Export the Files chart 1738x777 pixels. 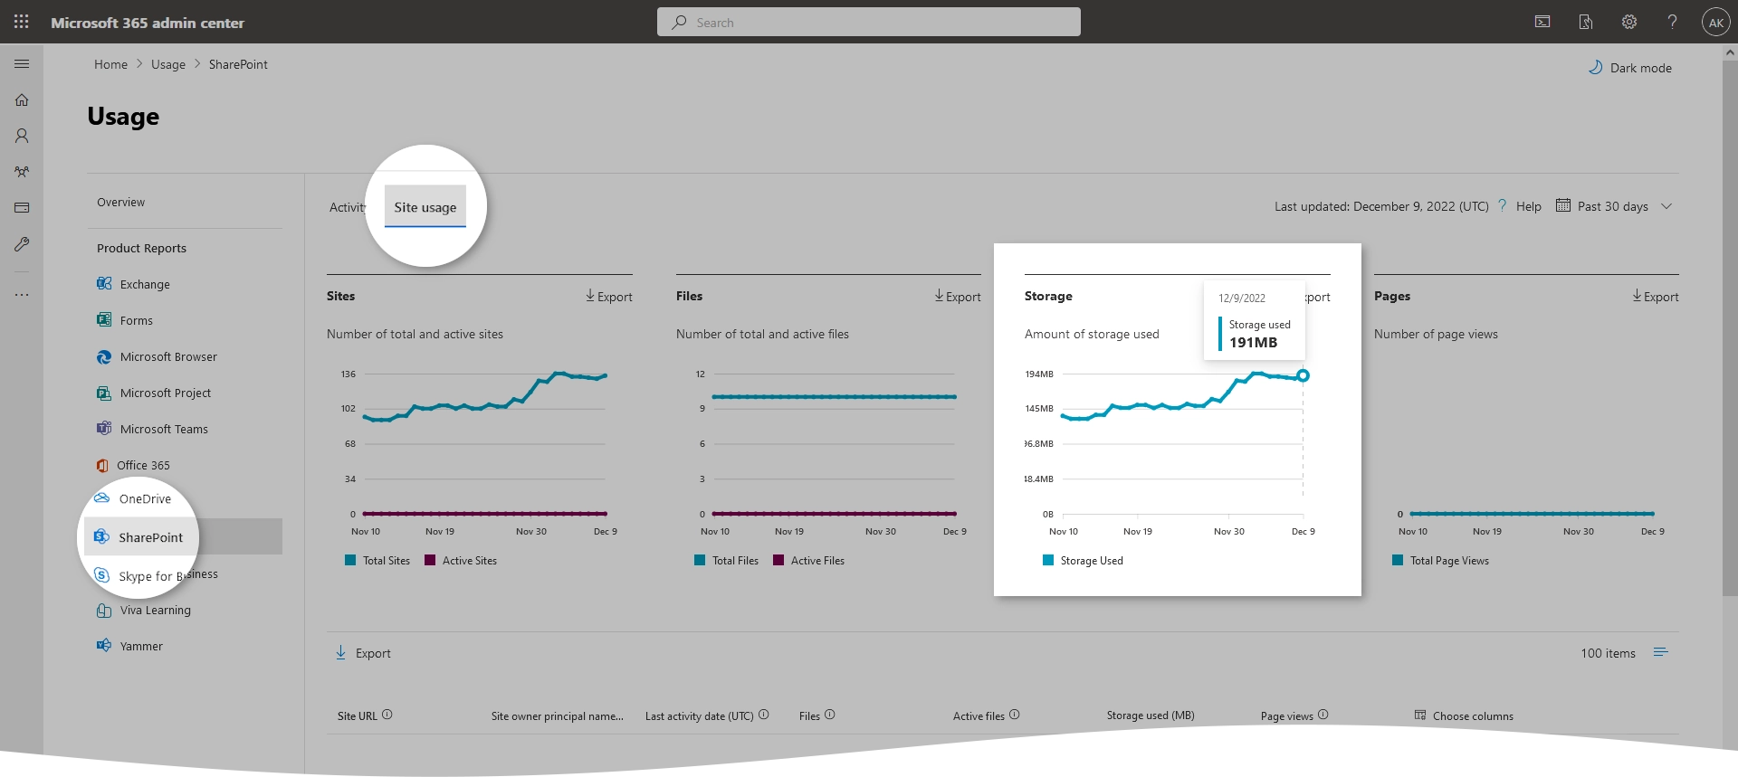(x=958, y=297)
